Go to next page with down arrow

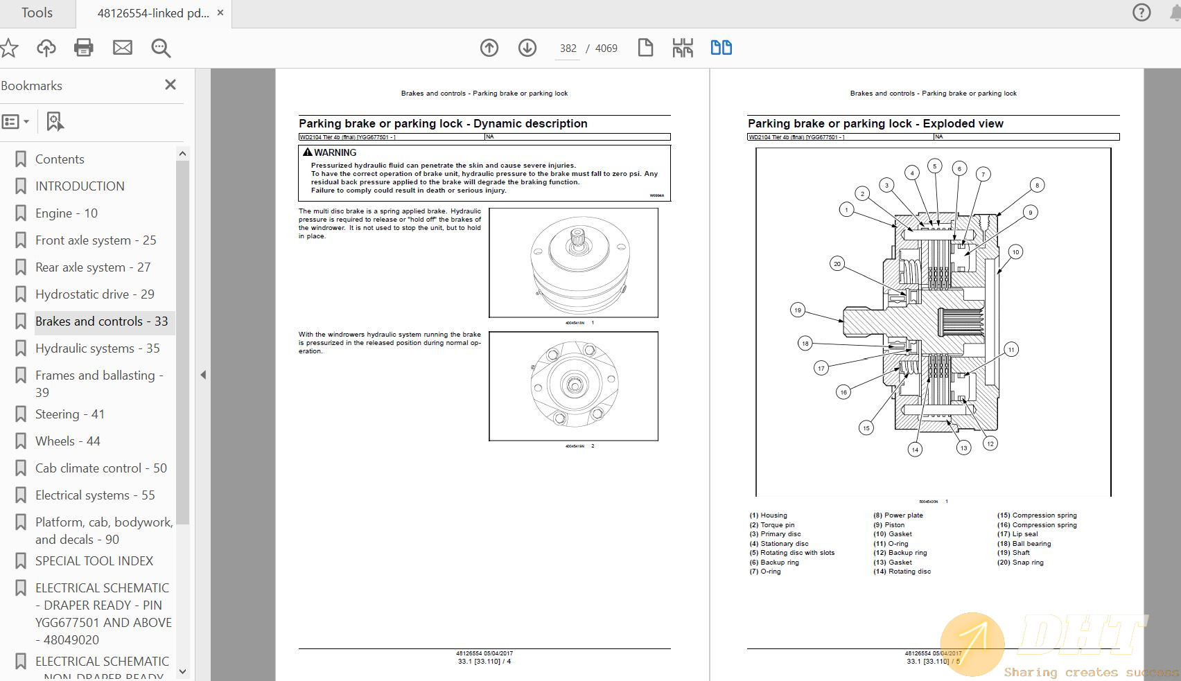point(527,48)
